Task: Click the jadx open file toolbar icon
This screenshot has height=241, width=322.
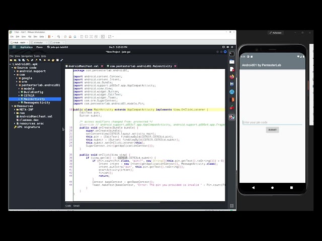Action: pyautogui.click(x=11, y=60)
